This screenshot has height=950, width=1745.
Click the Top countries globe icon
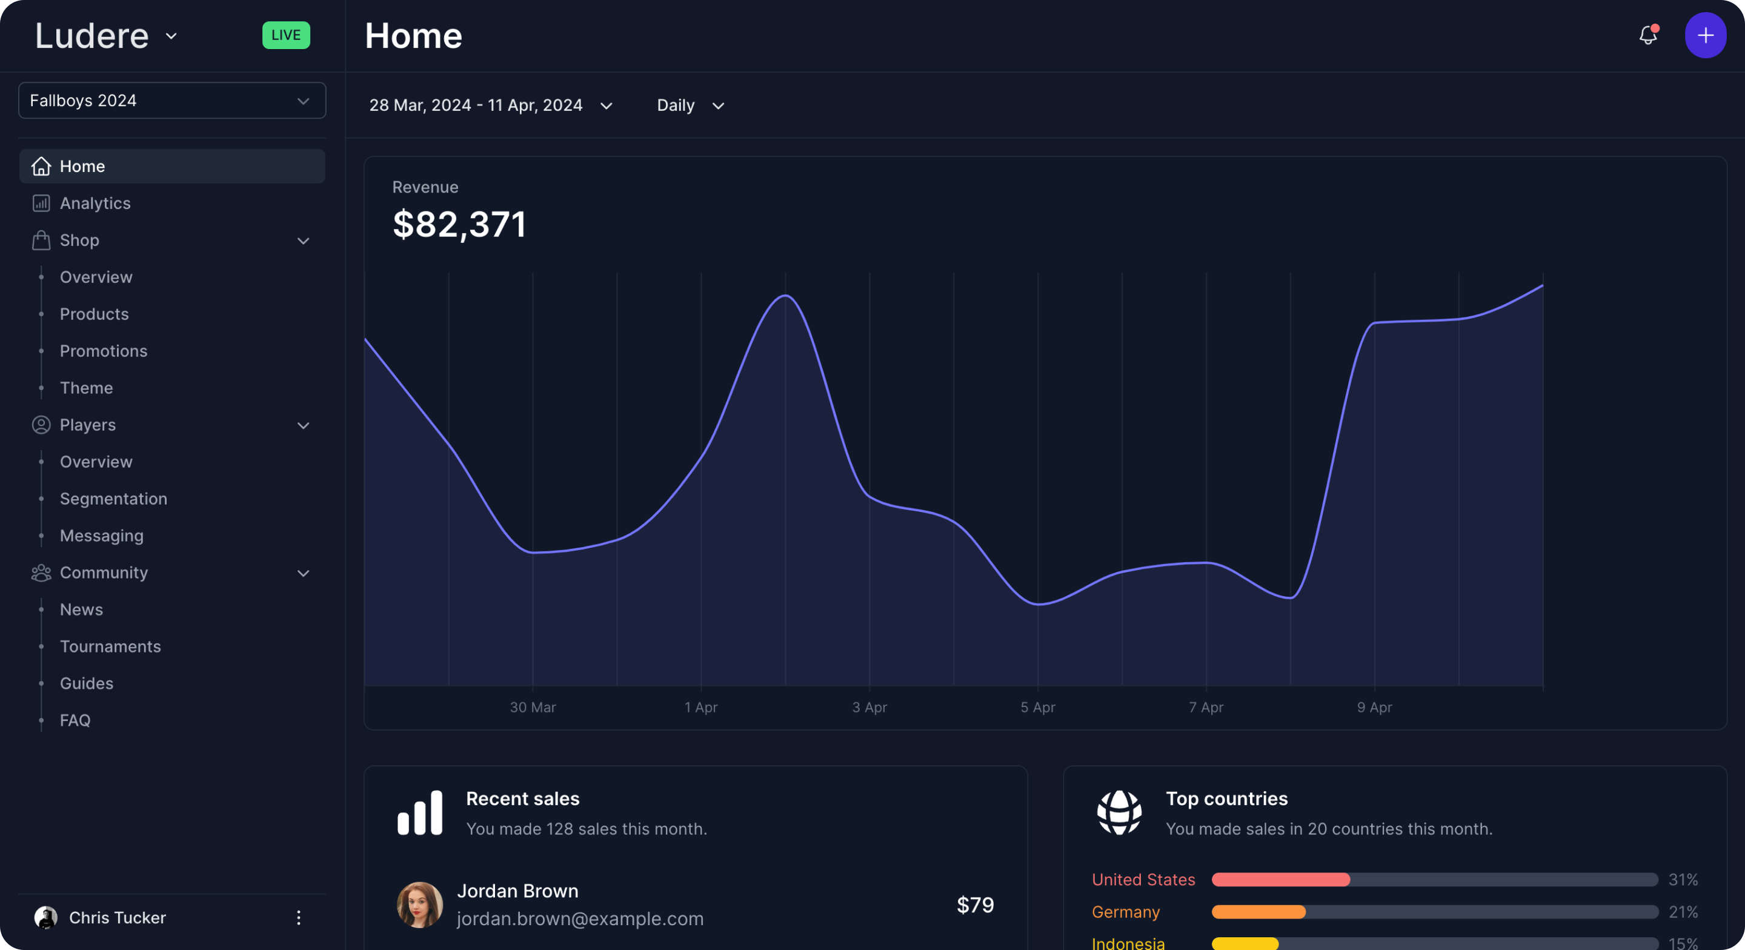[1119, 812]
